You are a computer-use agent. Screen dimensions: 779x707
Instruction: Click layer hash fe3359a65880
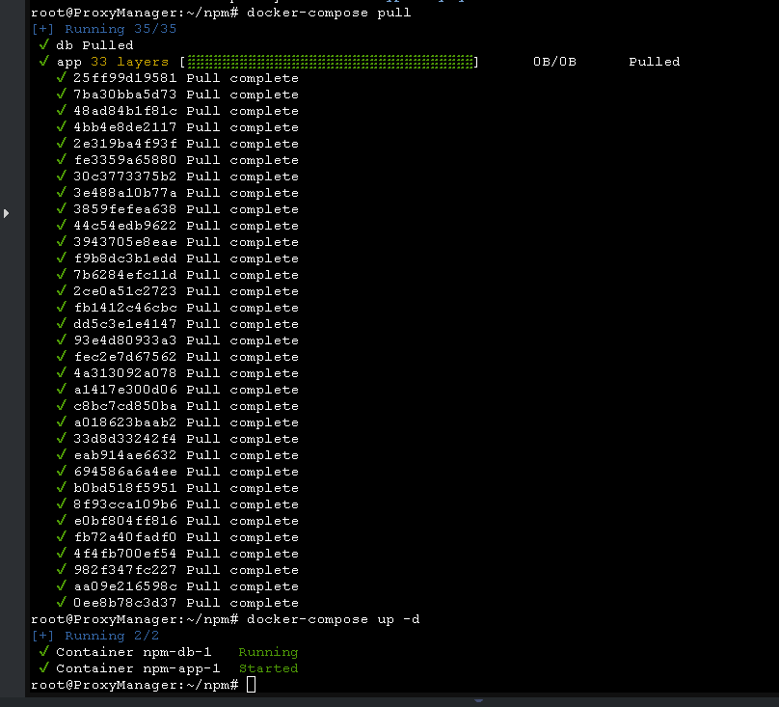click(x=124, y=160)
